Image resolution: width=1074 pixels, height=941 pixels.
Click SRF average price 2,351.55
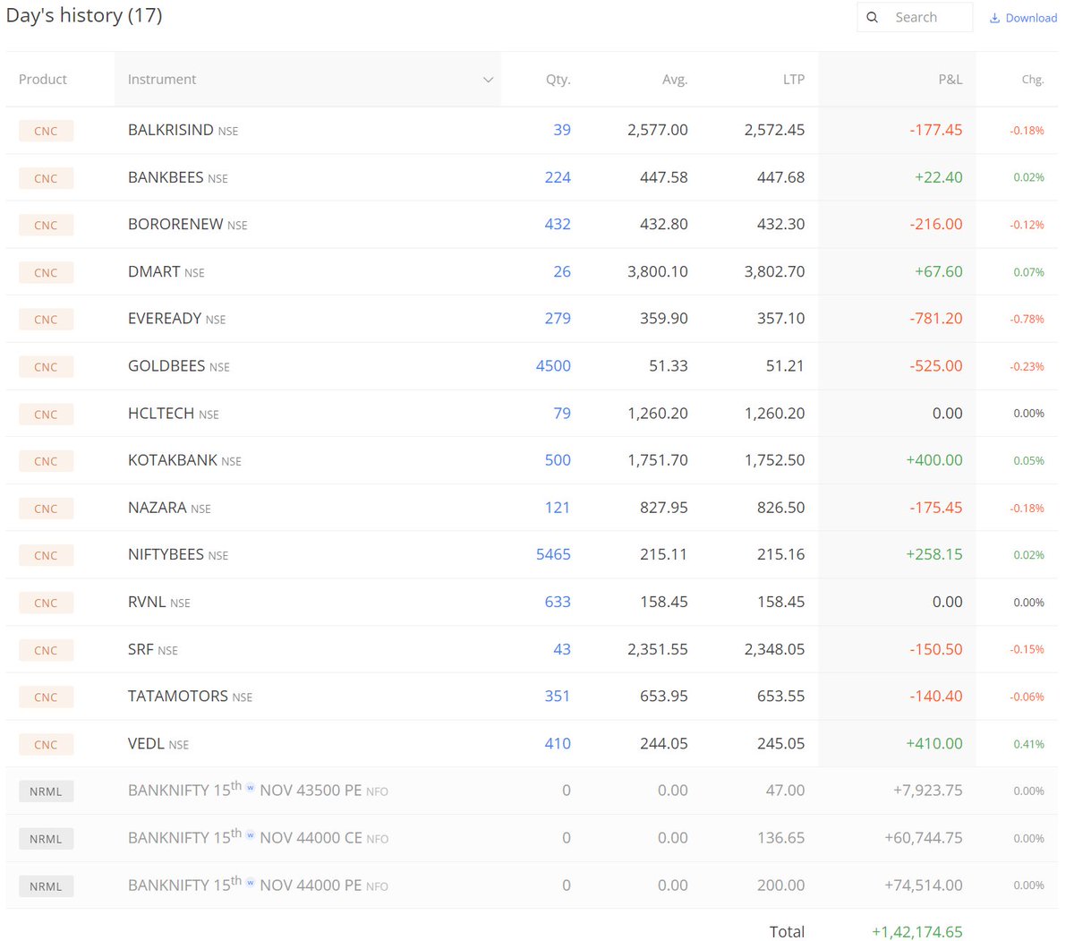[x=658, y=649]
